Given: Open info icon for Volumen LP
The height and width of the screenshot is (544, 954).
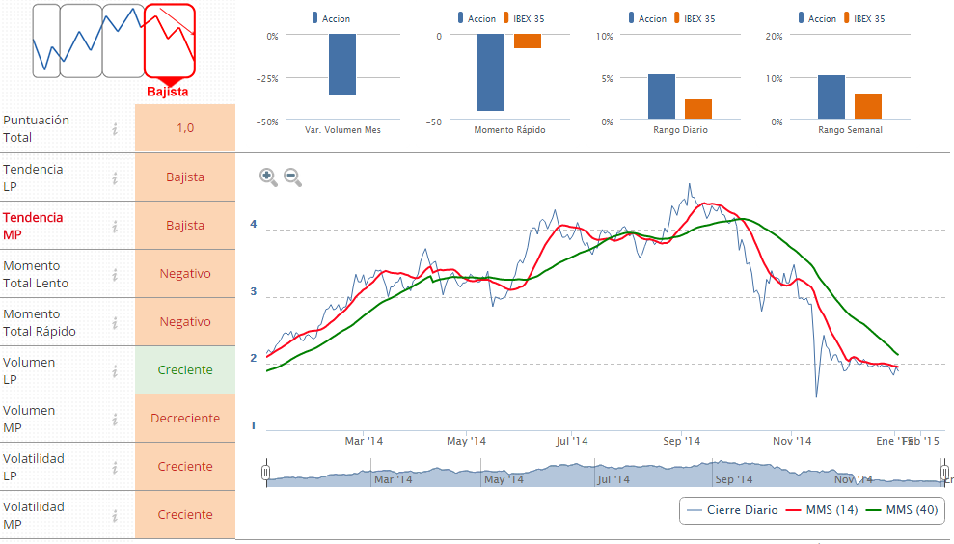Looking at the screenshot, I should click(115, 370).
